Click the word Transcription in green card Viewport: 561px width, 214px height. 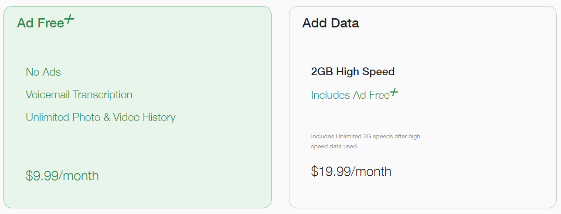point(102,95)
